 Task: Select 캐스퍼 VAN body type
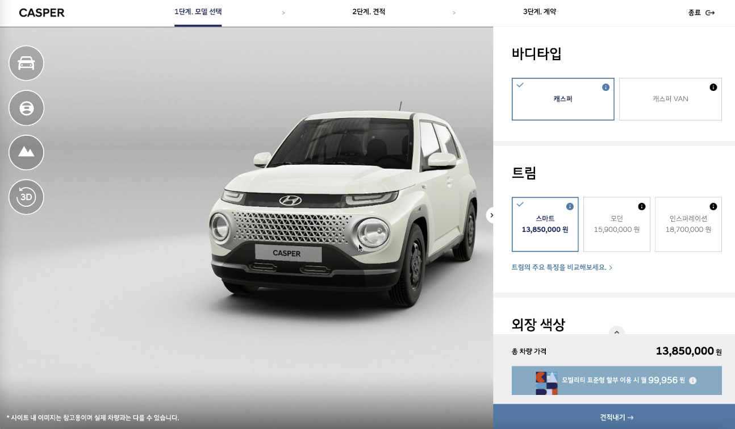670,99
